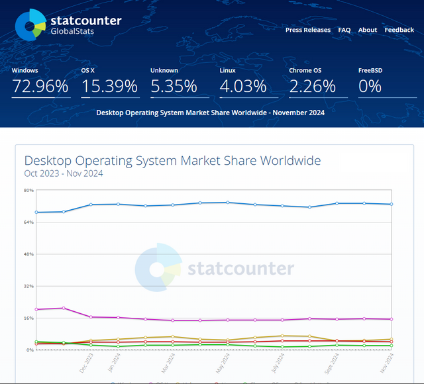Click the Feedback link
The image size is (424, 384).
[x=399, y=30]
